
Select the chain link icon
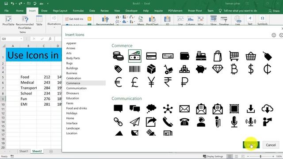coord(118,122)
